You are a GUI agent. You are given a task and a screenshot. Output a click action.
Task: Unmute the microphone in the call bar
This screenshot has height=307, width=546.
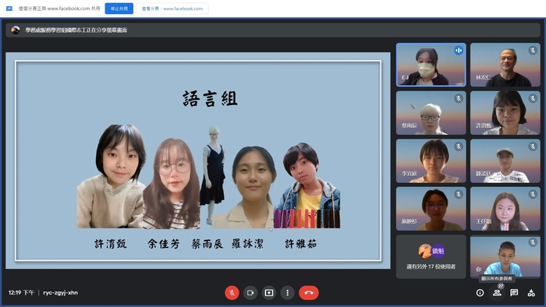click(x=232, y=293)
